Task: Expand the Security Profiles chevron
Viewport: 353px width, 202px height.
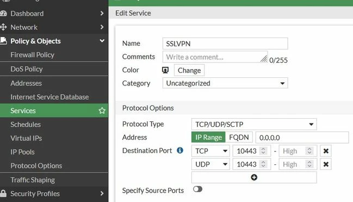Action: [x=102, y=193]
